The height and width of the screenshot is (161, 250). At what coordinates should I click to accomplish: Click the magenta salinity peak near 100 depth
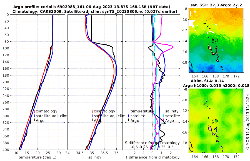point(173,47)
